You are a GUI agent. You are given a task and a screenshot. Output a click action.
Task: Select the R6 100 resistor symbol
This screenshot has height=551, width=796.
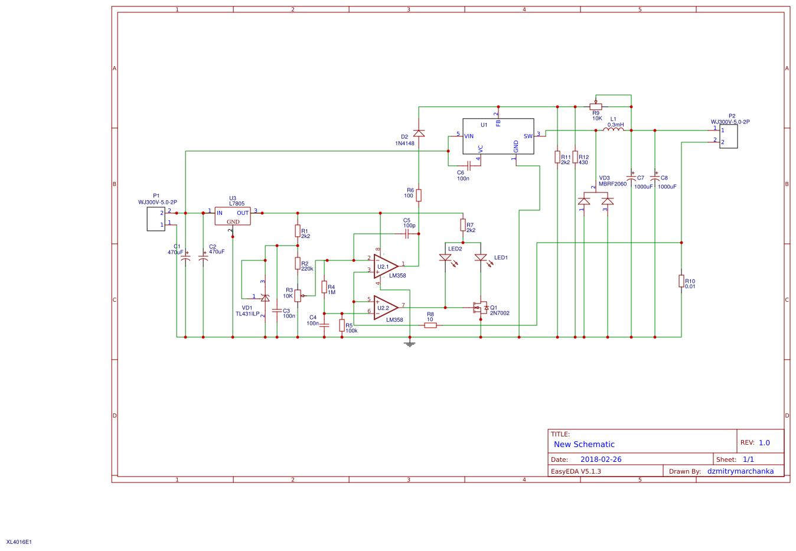point(419,195)
